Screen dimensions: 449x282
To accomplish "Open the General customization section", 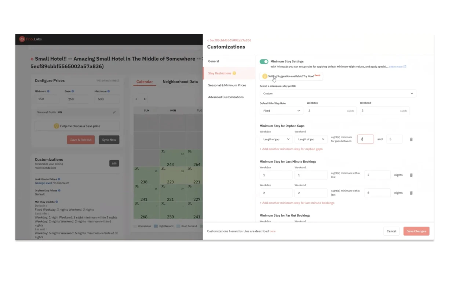I will point(213,61).
